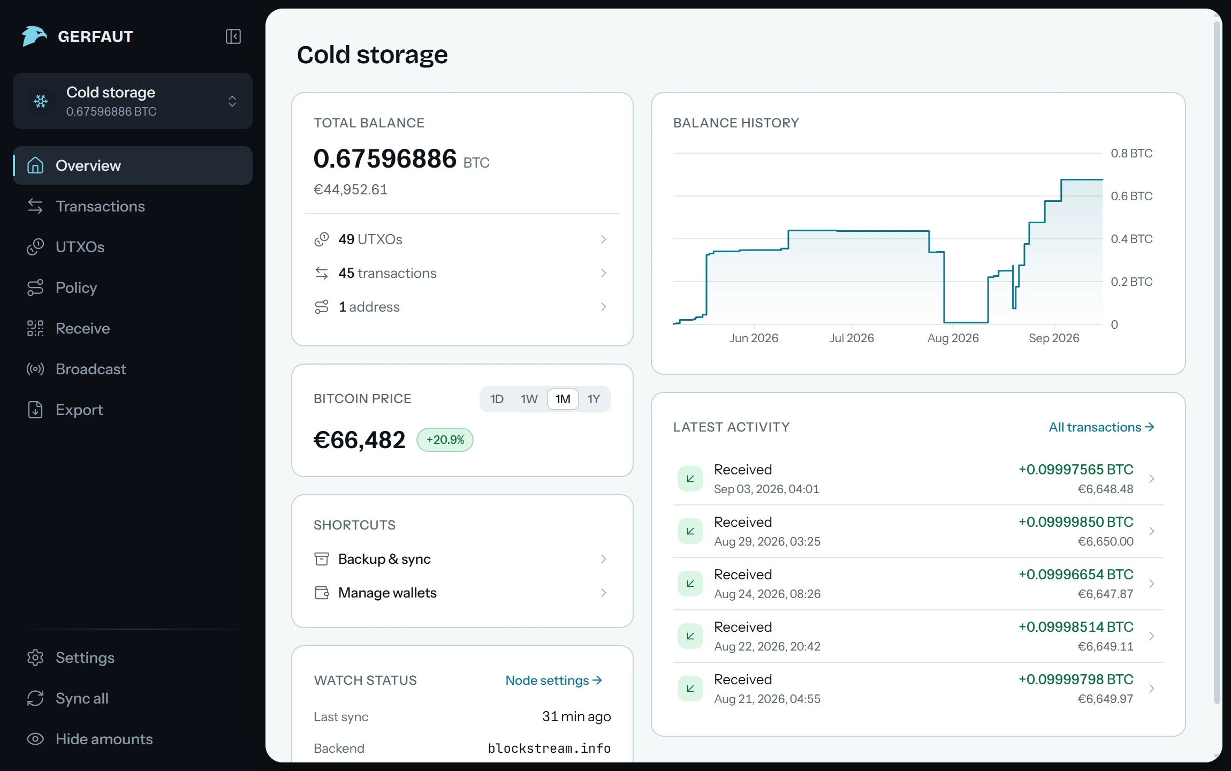
Task: Open Manage wallets row chevron
Action: (x=604, y=593)
